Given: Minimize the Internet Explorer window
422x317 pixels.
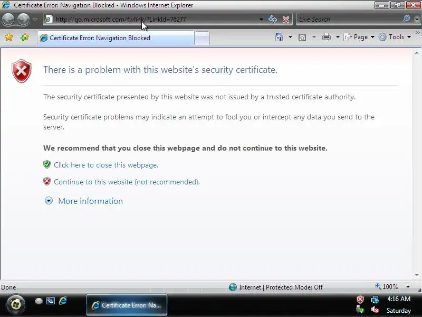Looking at the screenshot, I should coord(381,5).
